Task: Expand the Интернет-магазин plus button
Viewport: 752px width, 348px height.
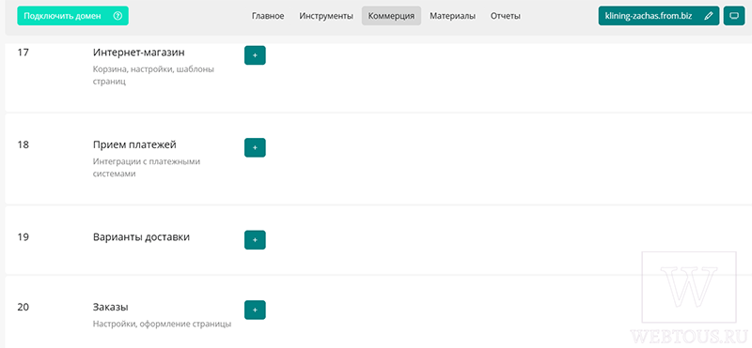Action: pyautogui.click(x=255, y=55)
